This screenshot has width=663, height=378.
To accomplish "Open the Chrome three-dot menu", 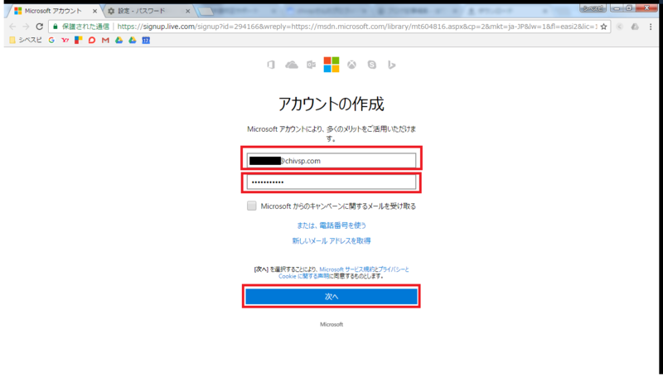I will tap(651, 27).
